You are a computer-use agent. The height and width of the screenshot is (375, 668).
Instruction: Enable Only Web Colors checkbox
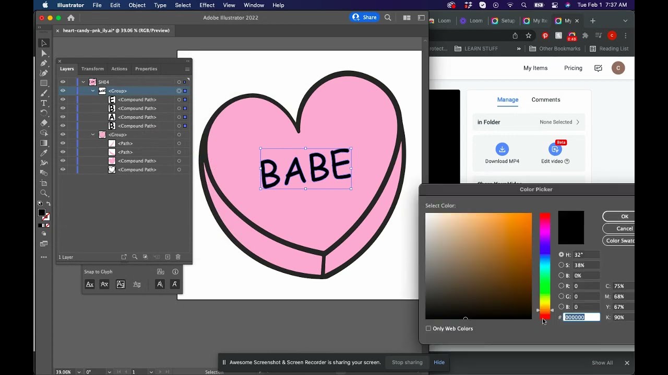click(428, 329)
